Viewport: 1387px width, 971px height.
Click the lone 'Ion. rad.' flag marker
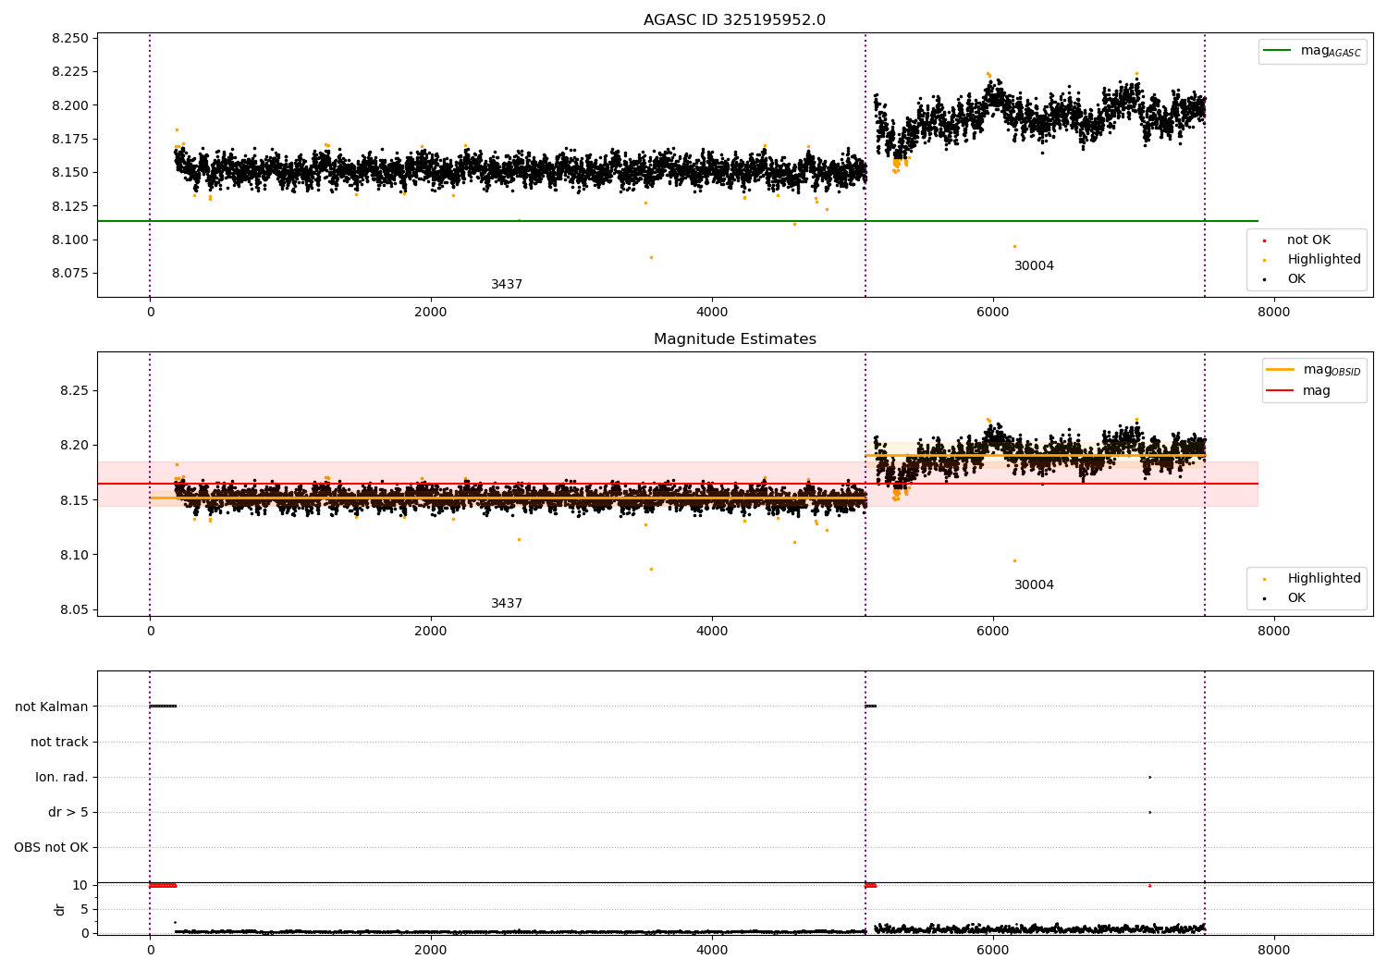click(1149, 777)
